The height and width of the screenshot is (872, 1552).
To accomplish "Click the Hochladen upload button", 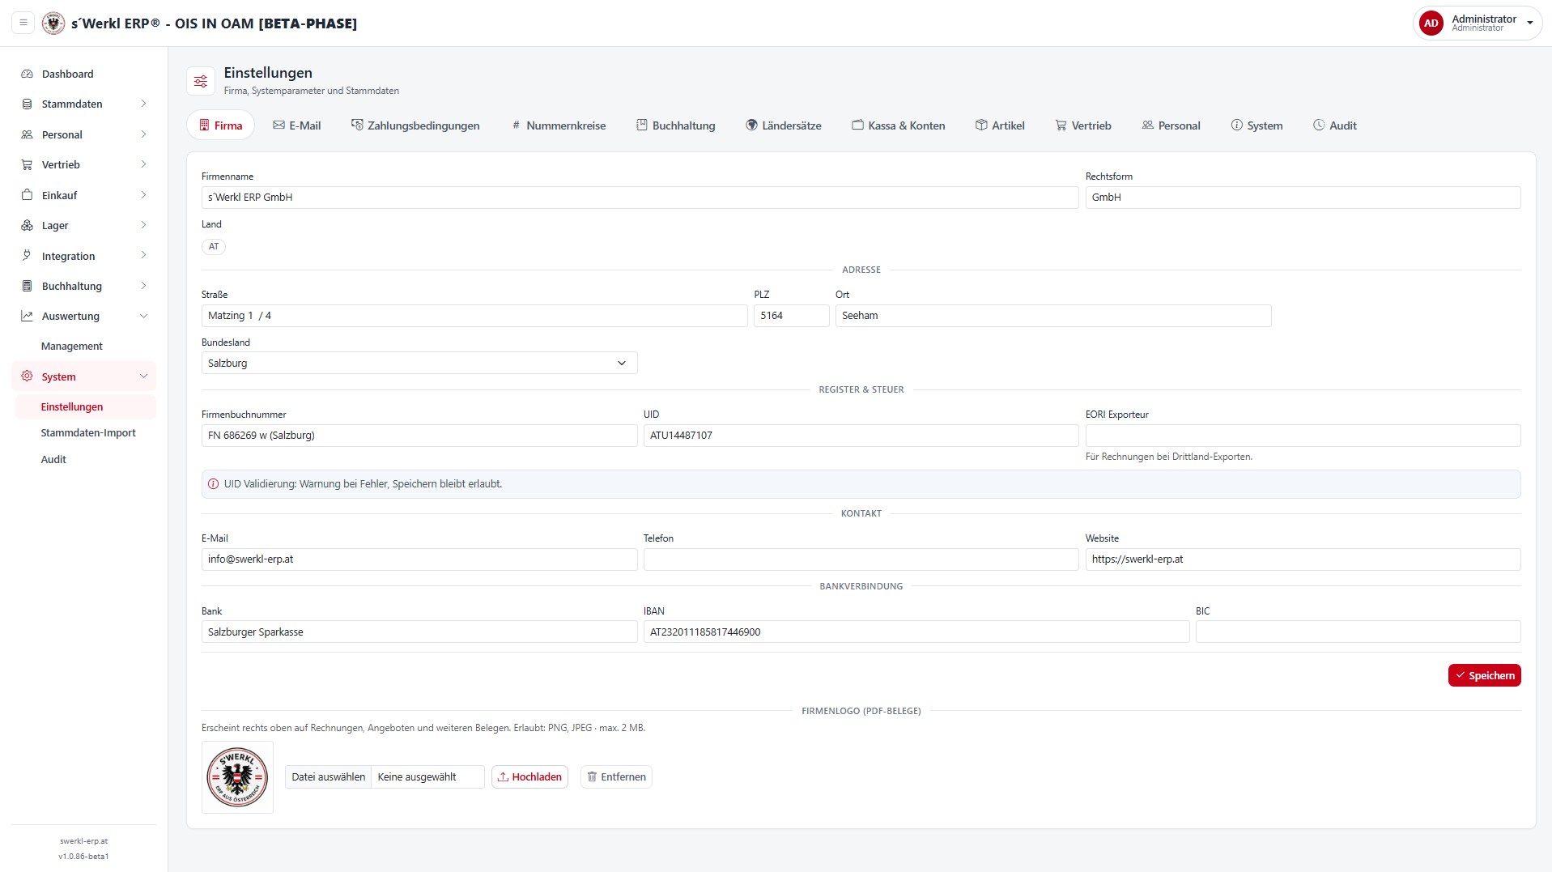I will click(529, 777).
